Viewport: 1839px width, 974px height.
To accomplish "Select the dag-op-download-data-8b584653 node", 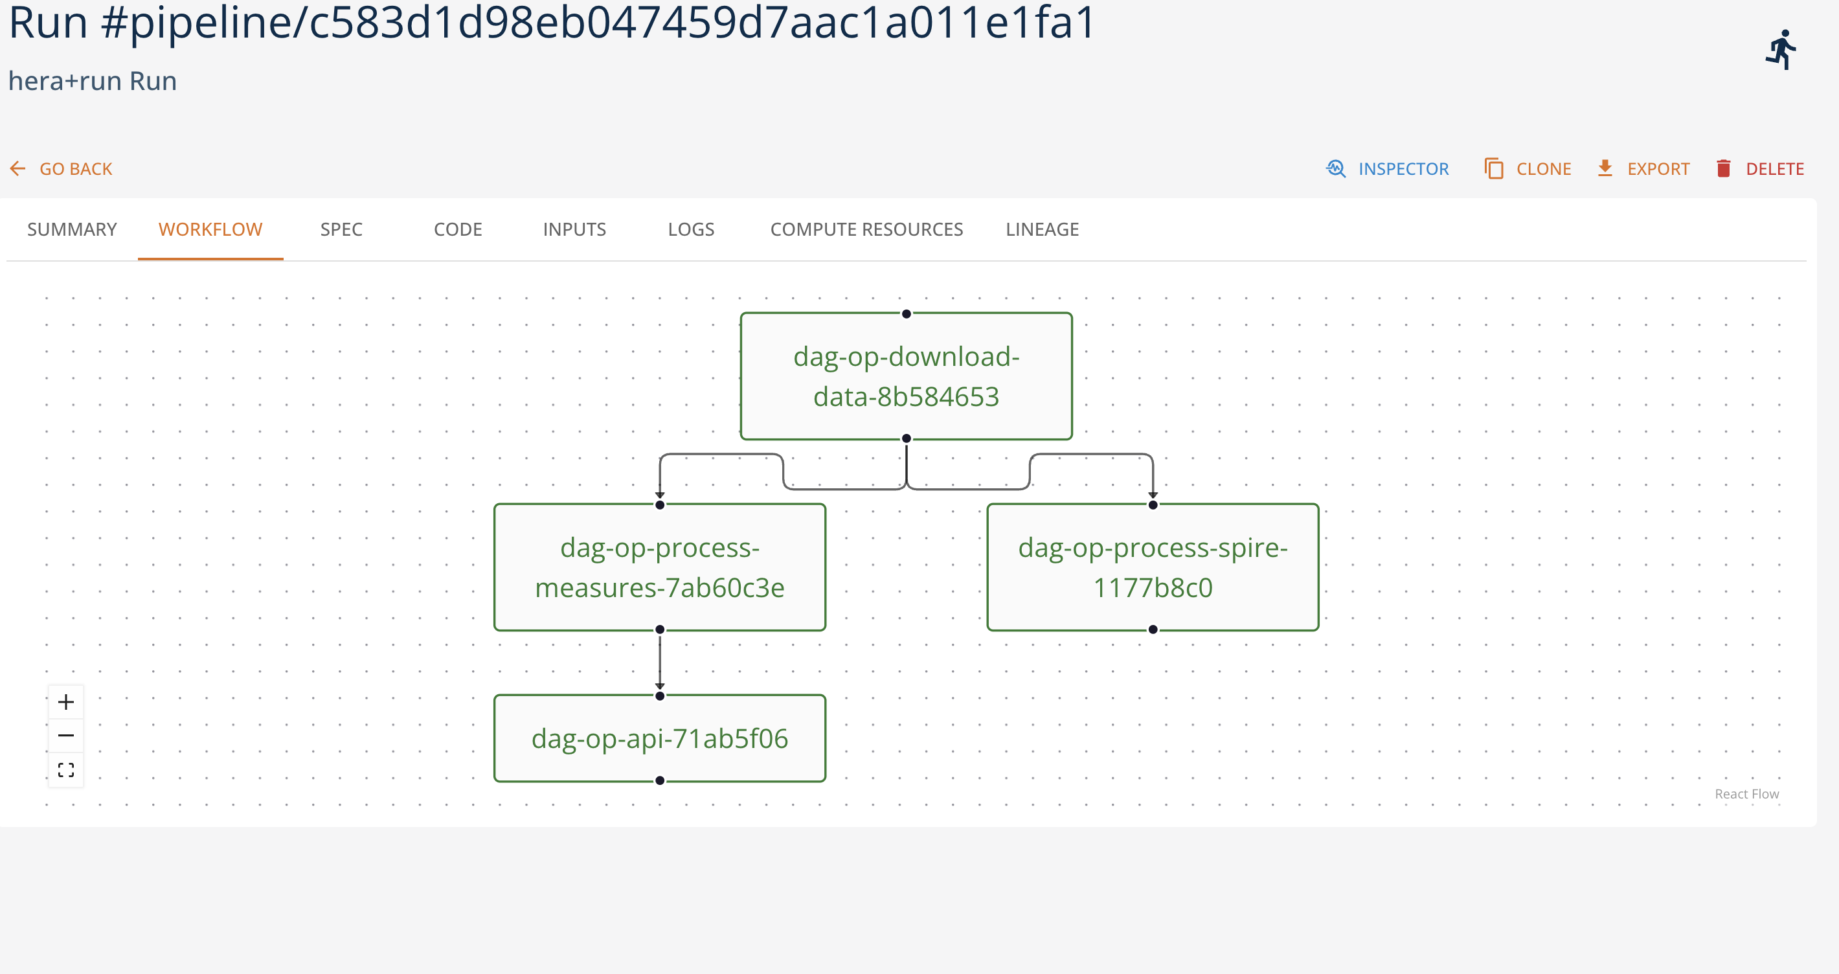I will [x=906, y=376].
